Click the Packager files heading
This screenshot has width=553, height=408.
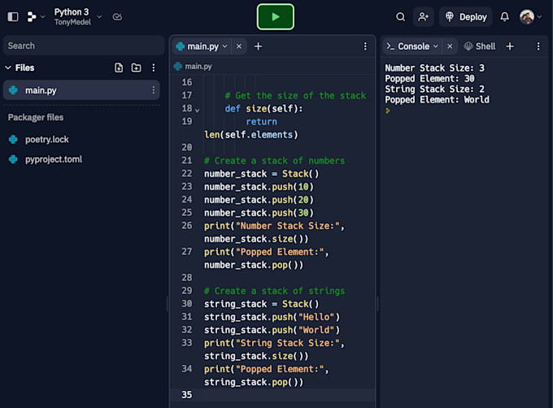pyautogui.click(x=36, y=117)
